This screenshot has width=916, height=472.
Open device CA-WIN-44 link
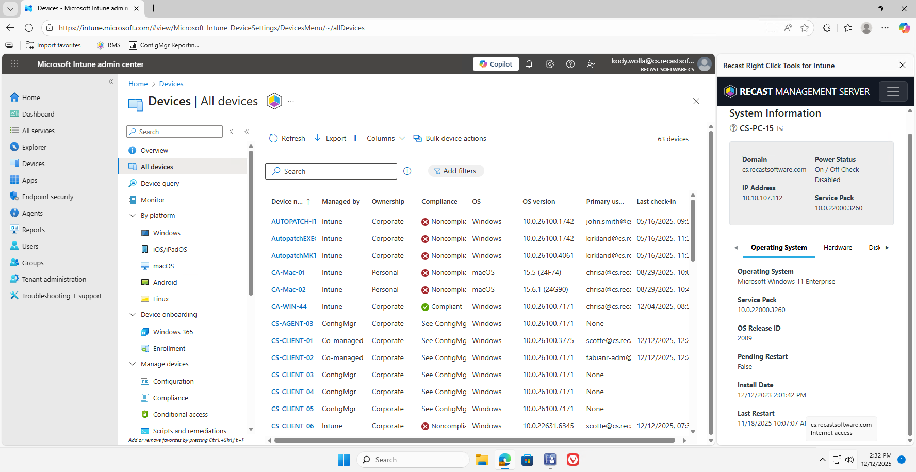[x=289, y=306]
